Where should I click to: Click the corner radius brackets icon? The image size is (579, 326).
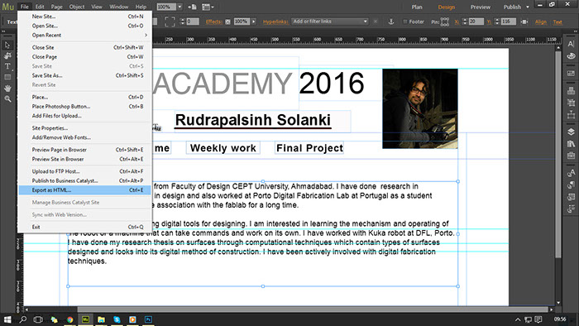170,22
